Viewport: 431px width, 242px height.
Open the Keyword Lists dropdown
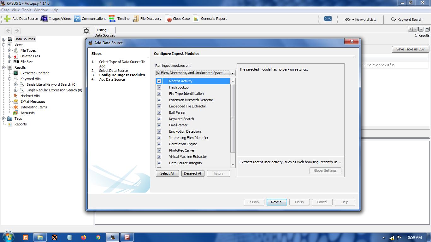pos(361,20)
